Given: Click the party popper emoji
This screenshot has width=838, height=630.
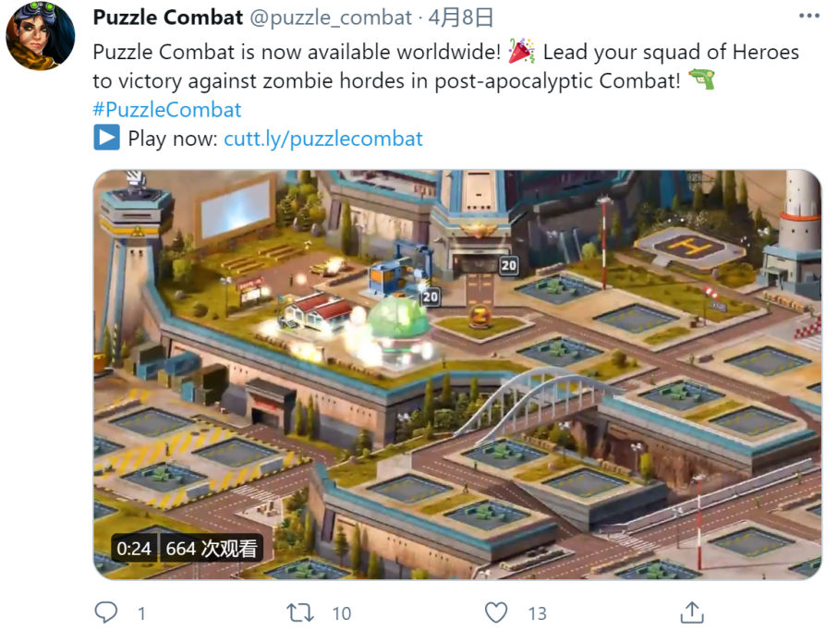Looking at the screenshot, I should pyautogui.click(x=521, y=52).
